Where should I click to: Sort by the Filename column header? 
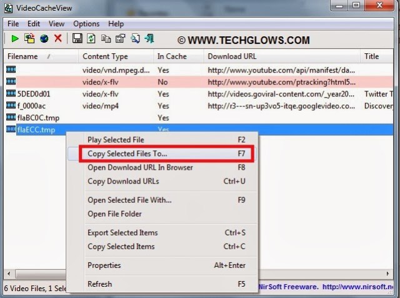[41, 56]
